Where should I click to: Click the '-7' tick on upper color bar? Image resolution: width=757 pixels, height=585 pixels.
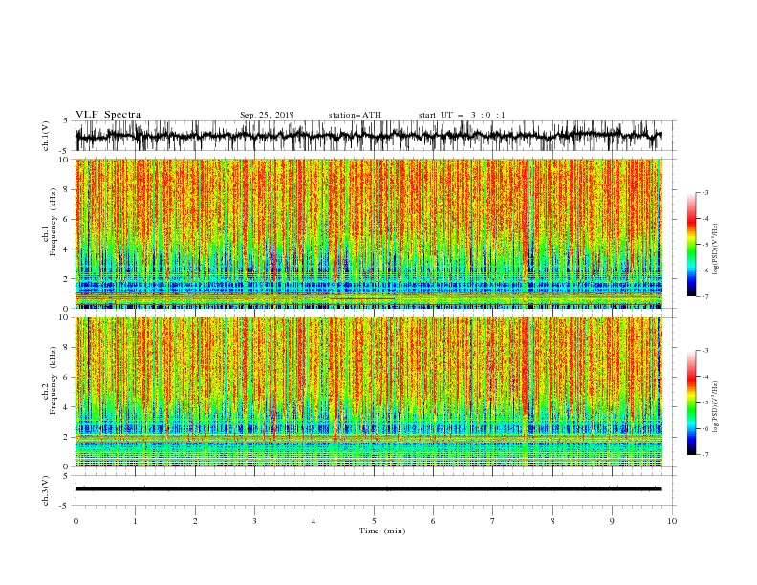click(x=704, y=296)
